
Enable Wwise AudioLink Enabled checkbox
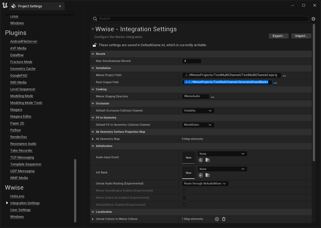pyautogui.click(x=184, y=198)
